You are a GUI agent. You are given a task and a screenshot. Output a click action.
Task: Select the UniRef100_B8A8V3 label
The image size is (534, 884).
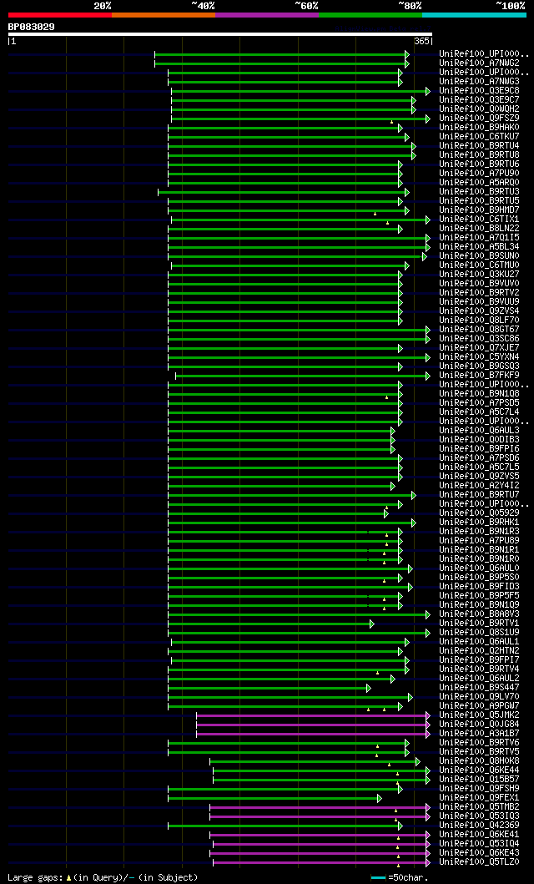pyautogui.click(x=480, y=614)
